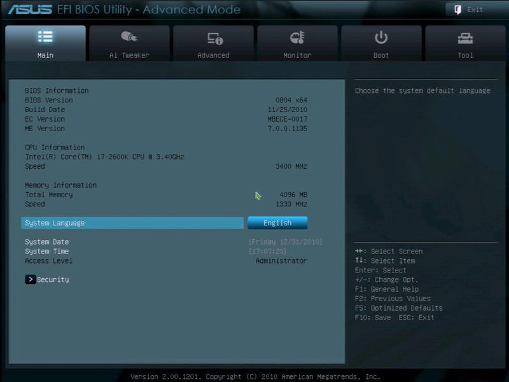509x382 pixels.
Task: Open the System Language dropdown showing English
Action: [x=276, y=223]
